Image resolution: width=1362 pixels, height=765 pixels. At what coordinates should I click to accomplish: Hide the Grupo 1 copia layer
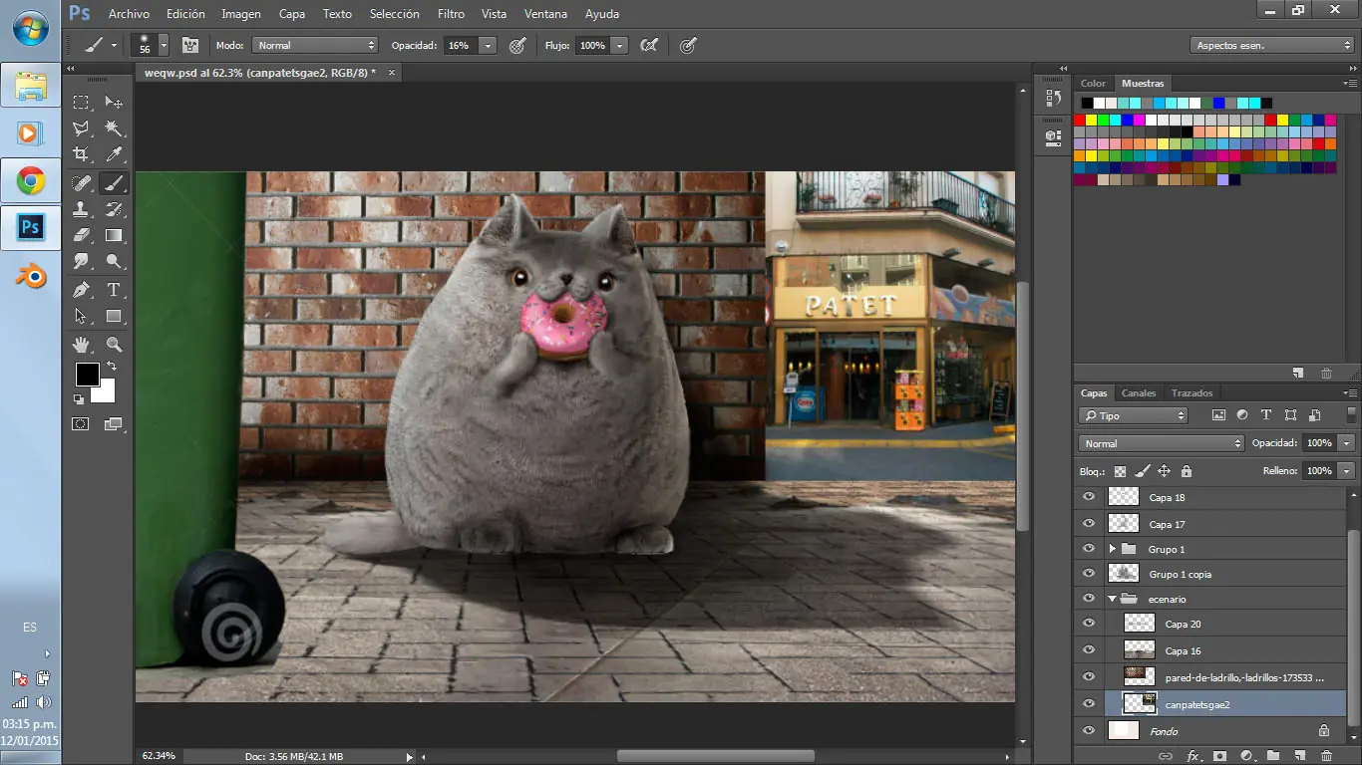pyautogui.click(x=1089, y=574)
